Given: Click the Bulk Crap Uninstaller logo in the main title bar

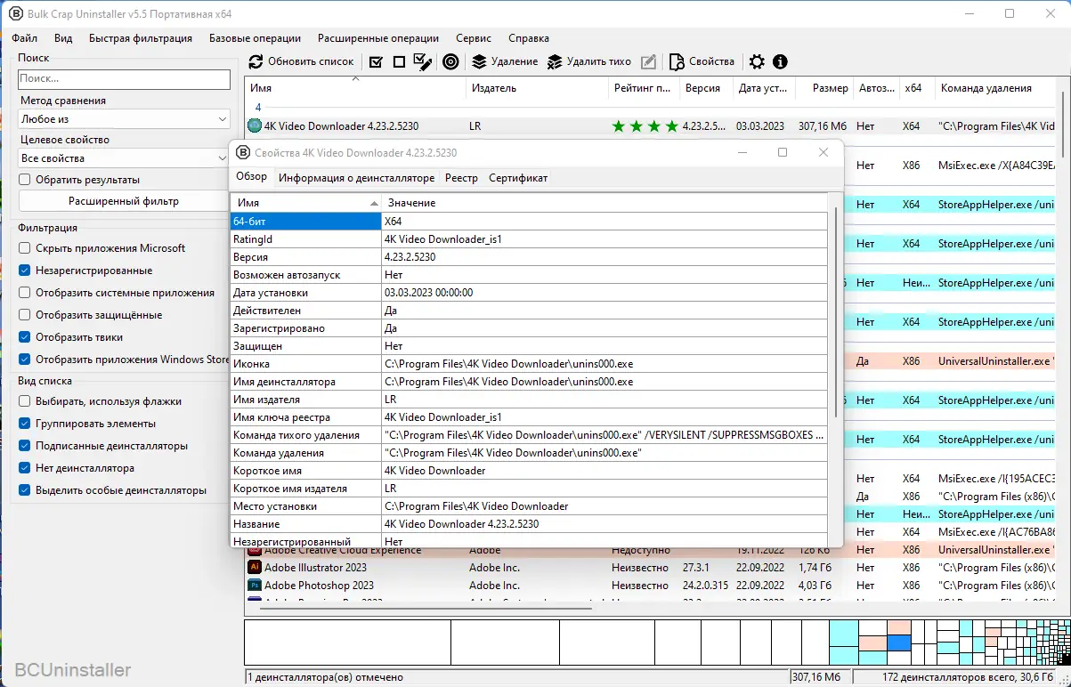Looking at the screenshot, I should pos(15,13).
